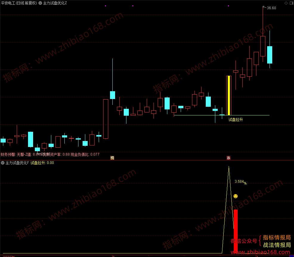Click the 3.584% value label
The height and width of the screenshot is (257, 294).
[241, 182]
